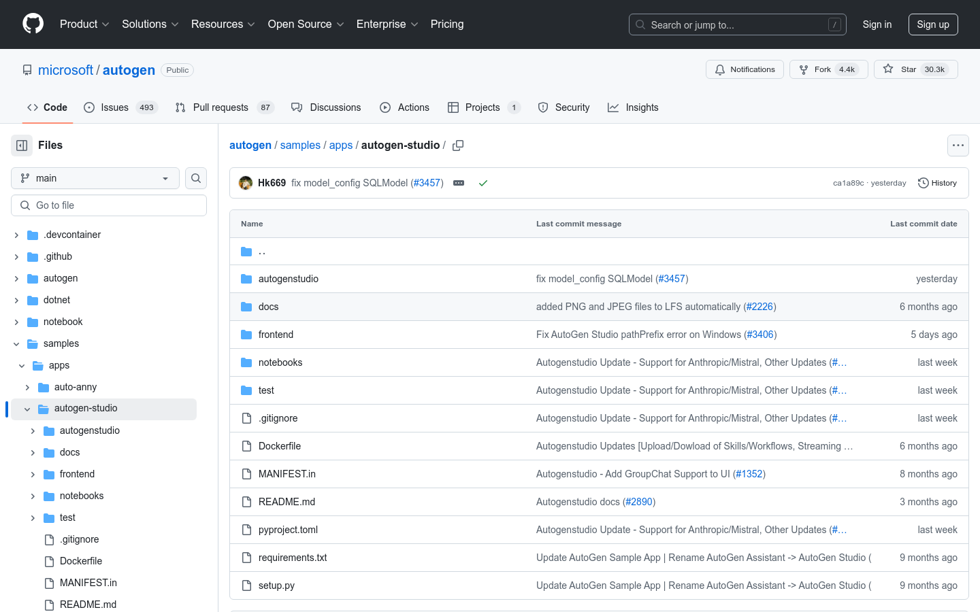Viewport: 980px width, 612px height.
Task: Navigate to samples in breadcrumb
Action: pyautogui.click(x=300, y=146)
